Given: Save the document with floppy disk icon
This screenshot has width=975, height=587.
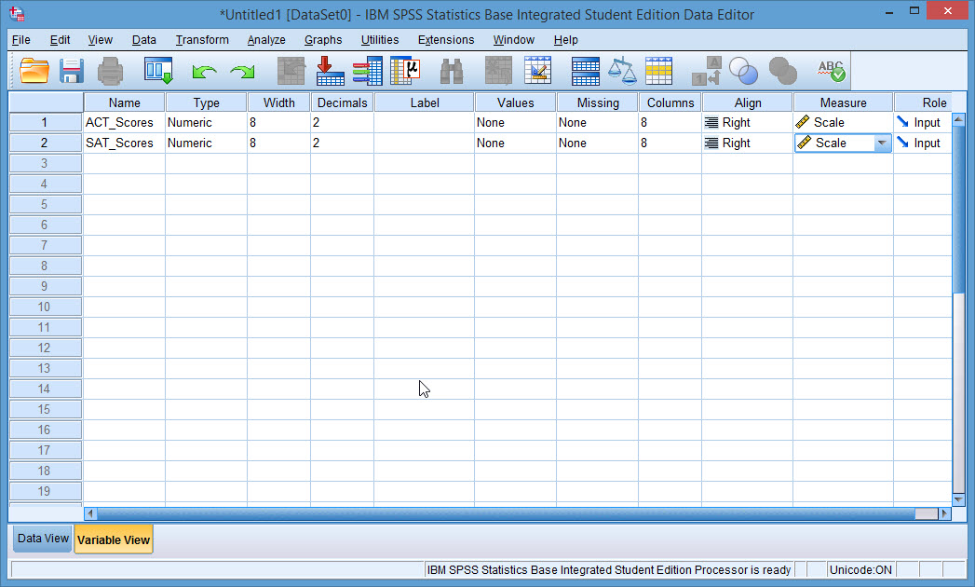Looking at the screenshot, I should click(72, 71).
